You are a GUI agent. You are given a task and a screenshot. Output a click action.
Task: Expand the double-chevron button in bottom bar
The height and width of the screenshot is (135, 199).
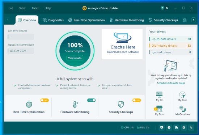(x=191, y=127)
